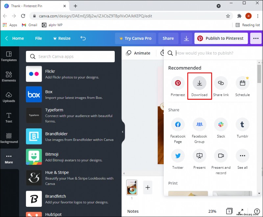
Task: Open the File menu
Action: 38,38
